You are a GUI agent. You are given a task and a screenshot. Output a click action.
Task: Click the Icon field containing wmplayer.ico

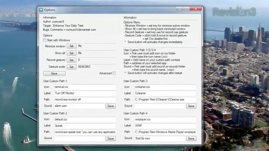165,120
